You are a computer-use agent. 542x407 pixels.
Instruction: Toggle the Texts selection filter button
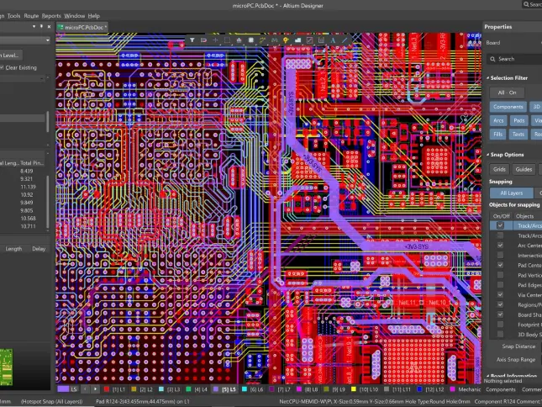tap(518, 135)
